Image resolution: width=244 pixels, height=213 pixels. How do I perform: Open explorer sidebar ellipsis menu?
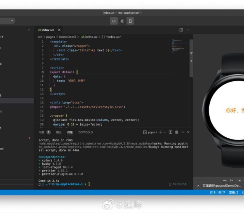[28, 30]
